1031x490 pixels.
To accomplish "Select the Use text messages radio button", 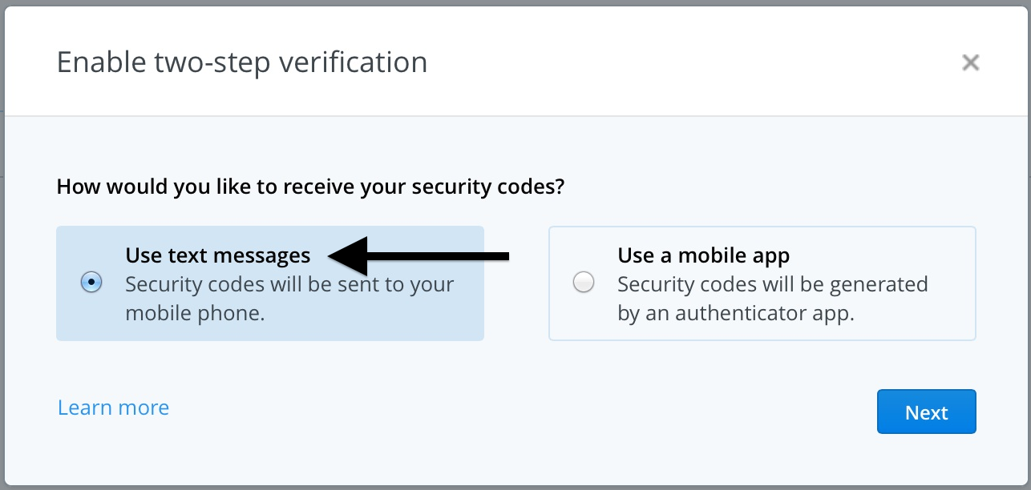I will point(91,283).
